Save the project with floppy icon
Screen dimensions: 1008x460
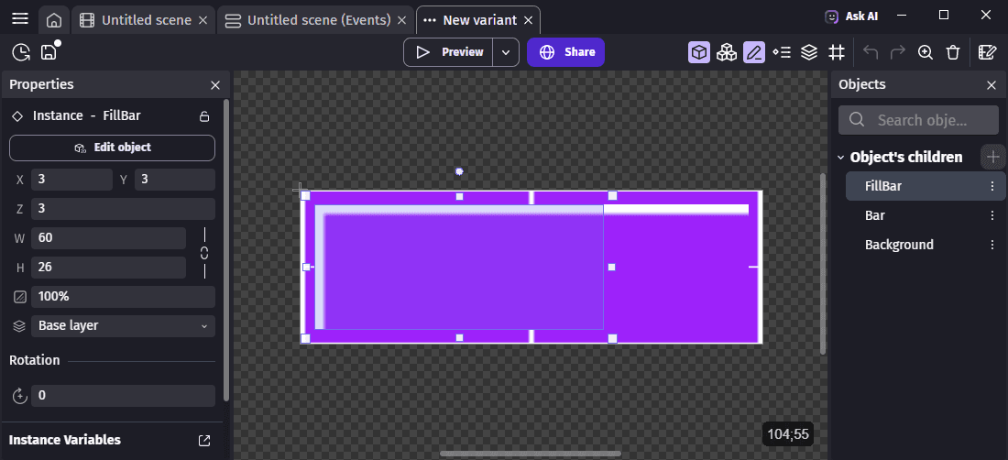tap(49, 52)
